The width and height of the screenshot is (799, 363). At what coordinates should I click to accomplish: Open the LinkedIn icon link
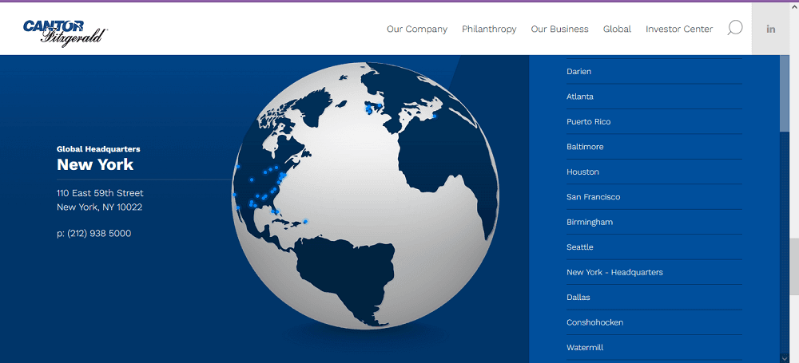(x=771, y=29)
